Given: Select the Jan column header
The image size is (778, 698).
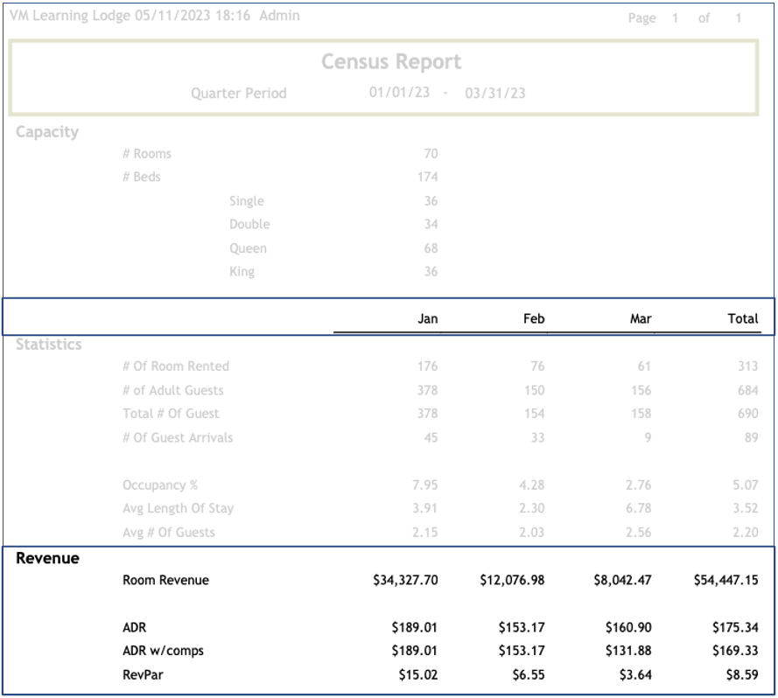Looking at the screenshot, I should (x=427, y=319).
